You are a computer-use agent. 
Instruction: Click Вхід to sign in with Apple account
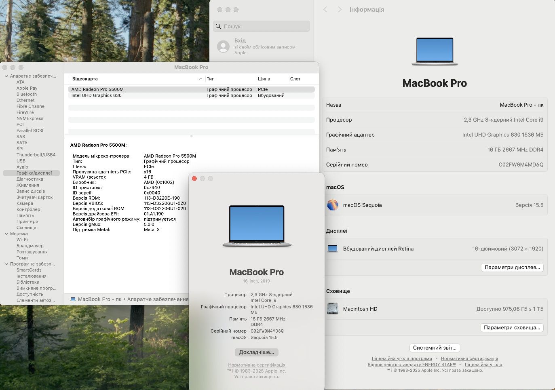point(240,40)
